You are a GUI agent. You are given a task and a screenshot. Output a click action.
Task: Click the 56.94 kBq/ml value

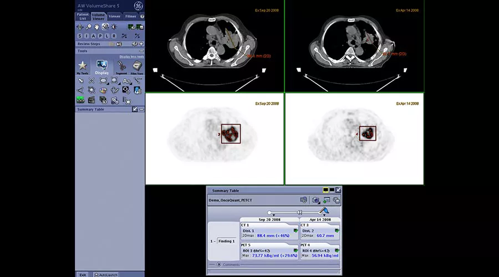325,256
